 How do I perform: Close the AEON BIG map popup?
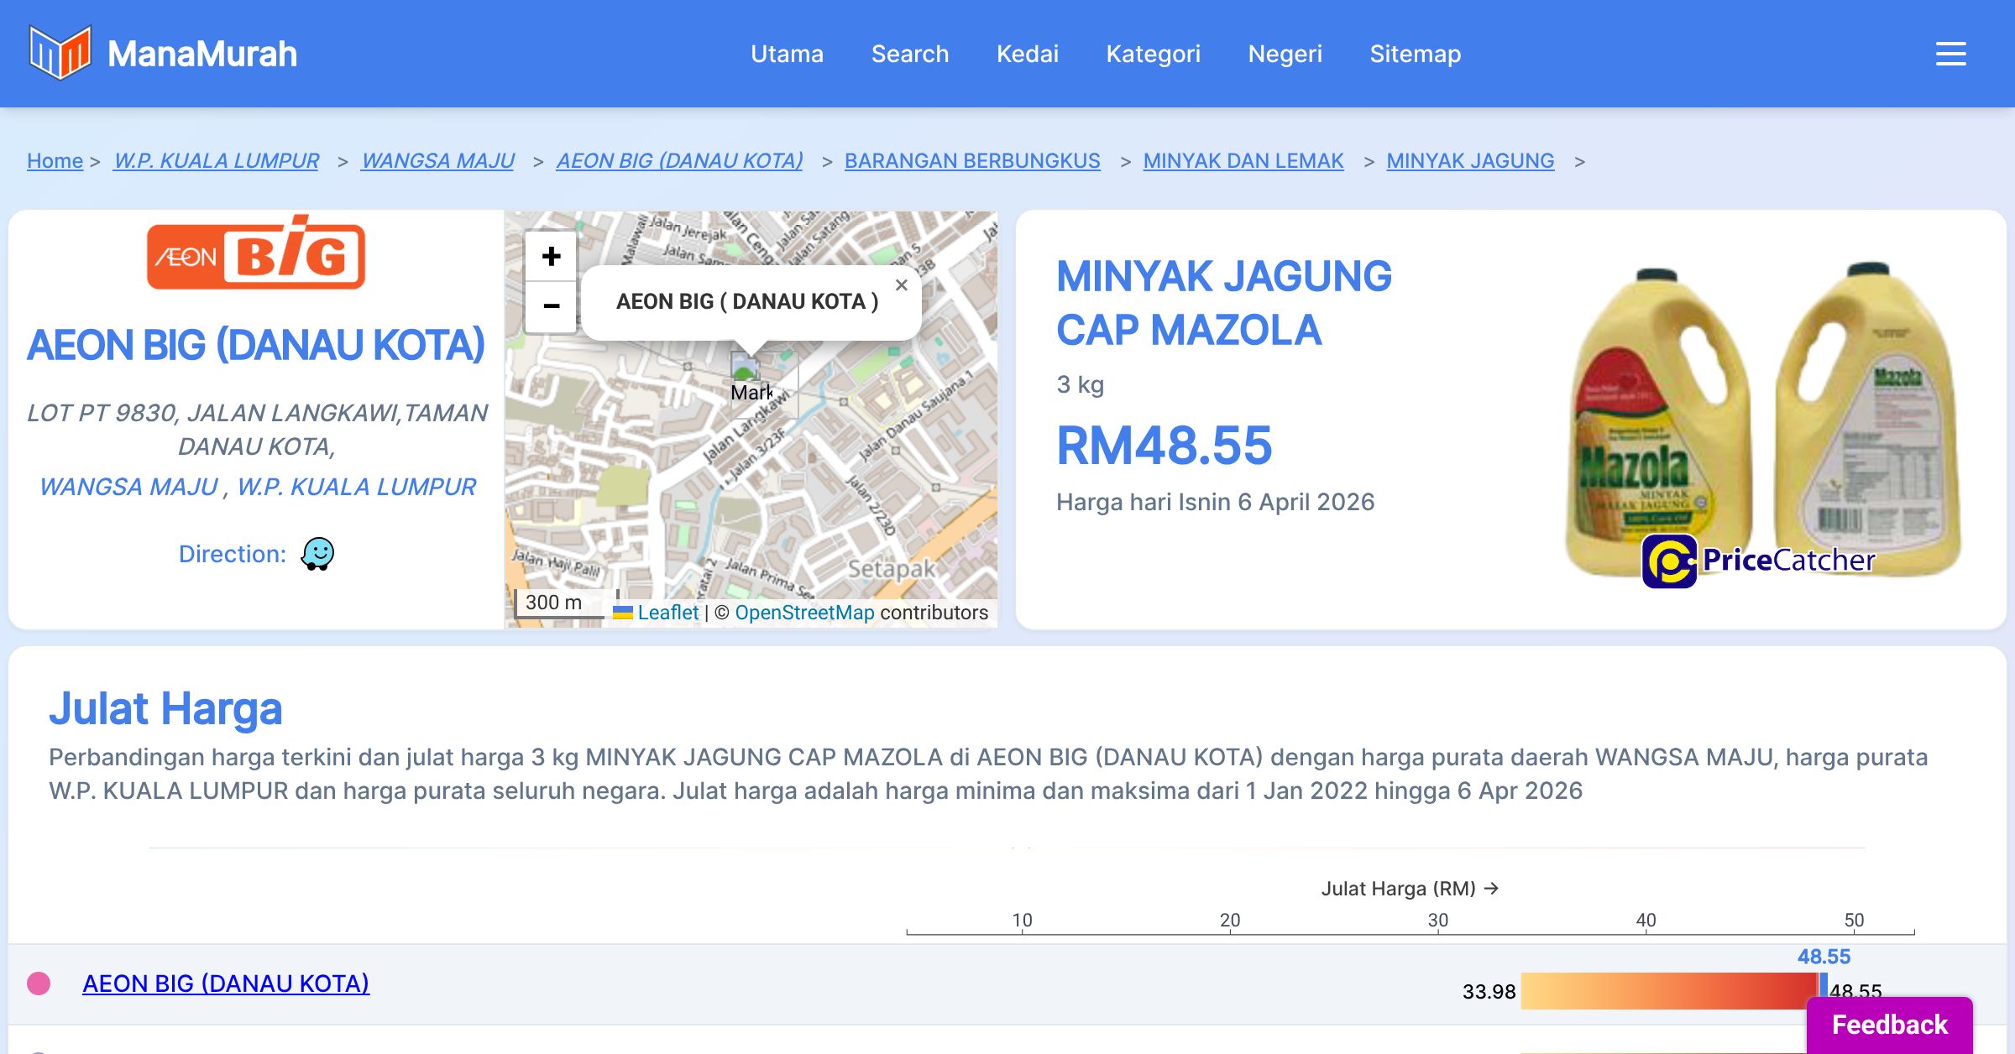[901, 285]
